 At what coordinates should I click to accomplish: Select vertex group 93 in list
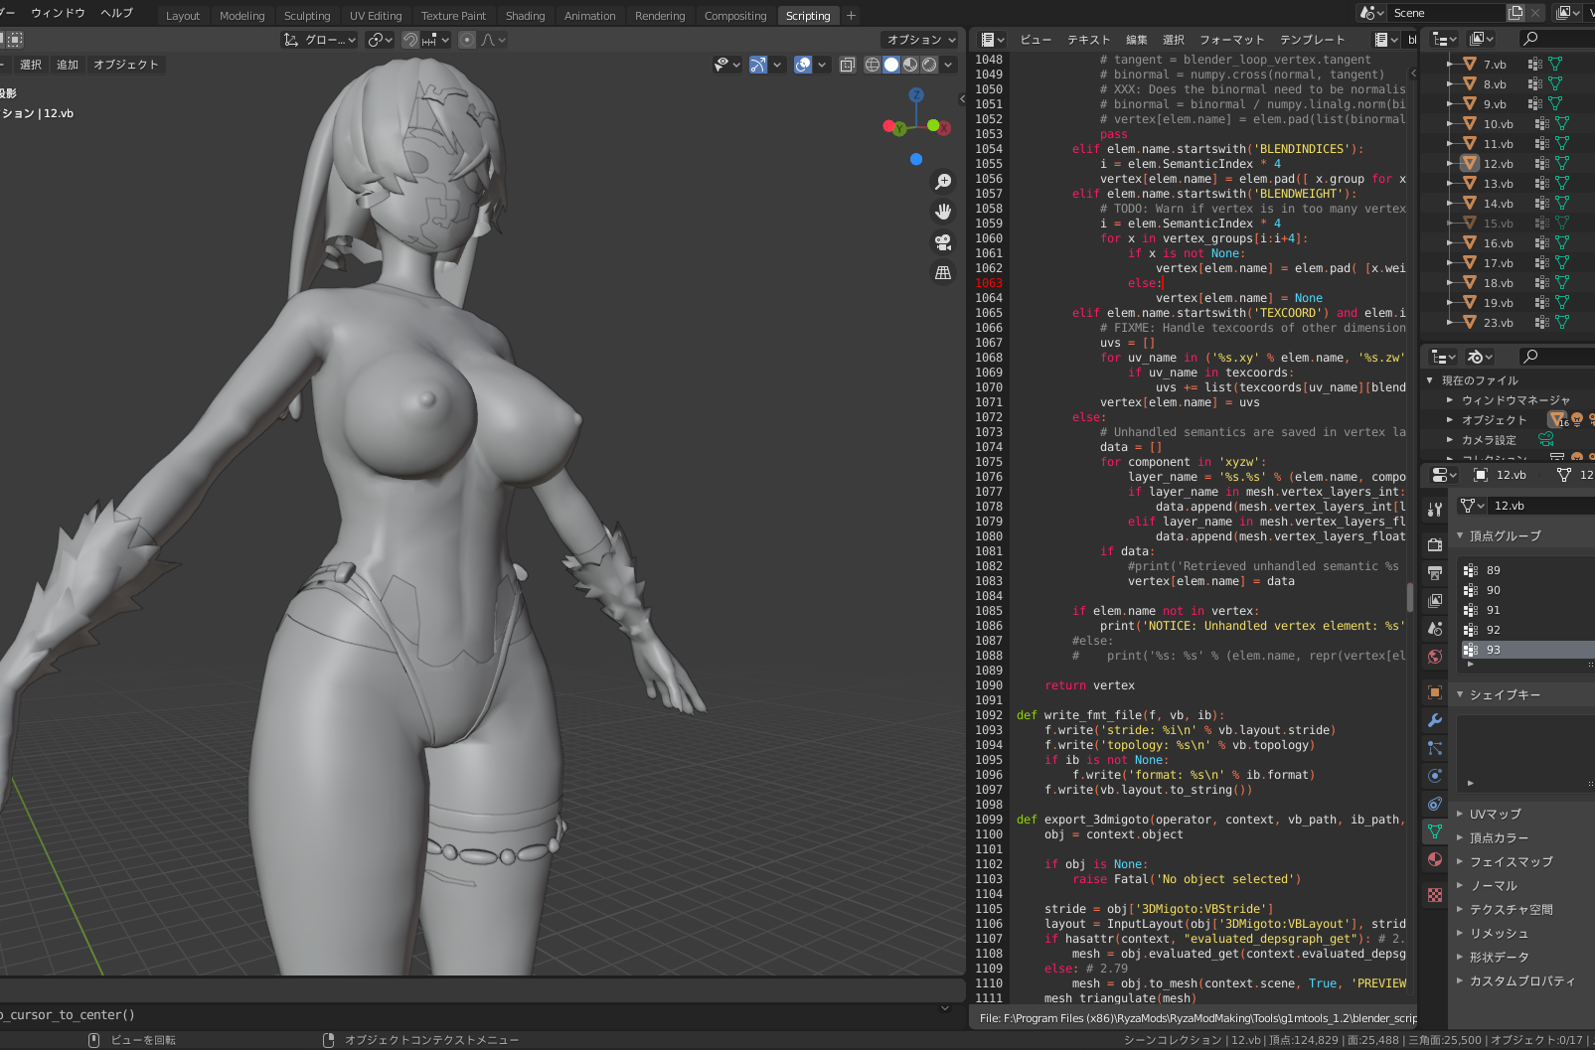(1526, 650)
